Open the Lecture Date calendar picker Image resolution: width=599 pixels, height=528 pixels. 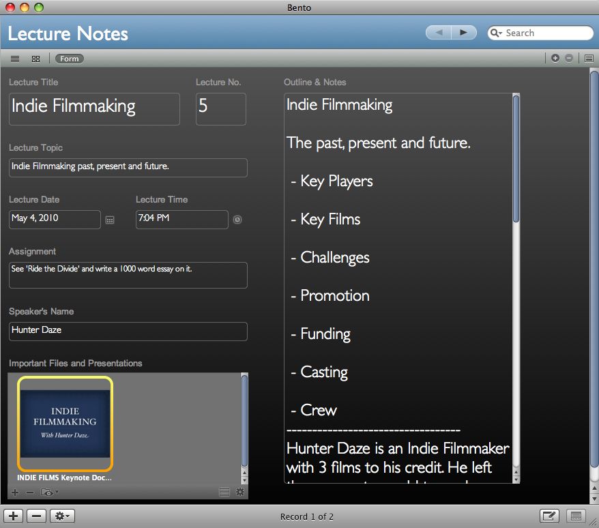coord(110,220)
